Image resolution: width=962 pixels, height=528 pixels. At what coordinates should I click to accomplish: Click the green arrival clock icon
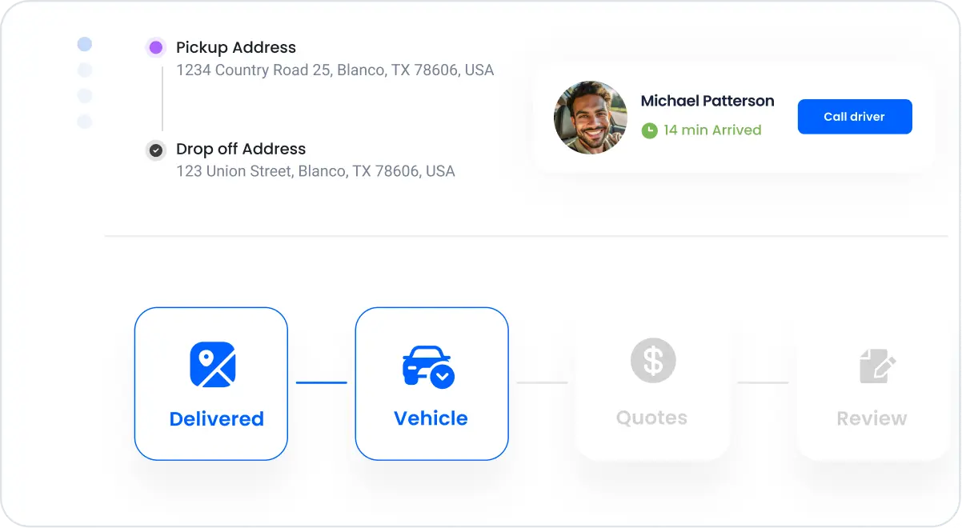click(651, 130)
